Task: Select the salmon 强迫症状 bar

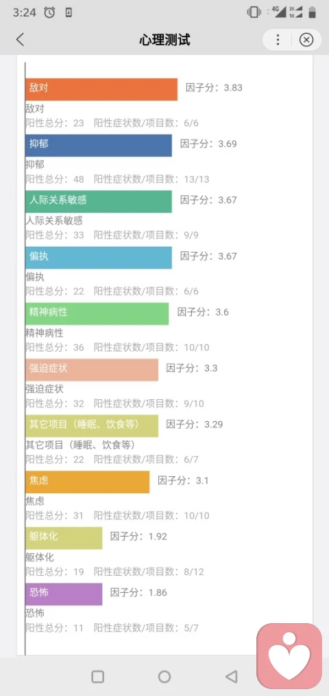Action: click(92, 370)
